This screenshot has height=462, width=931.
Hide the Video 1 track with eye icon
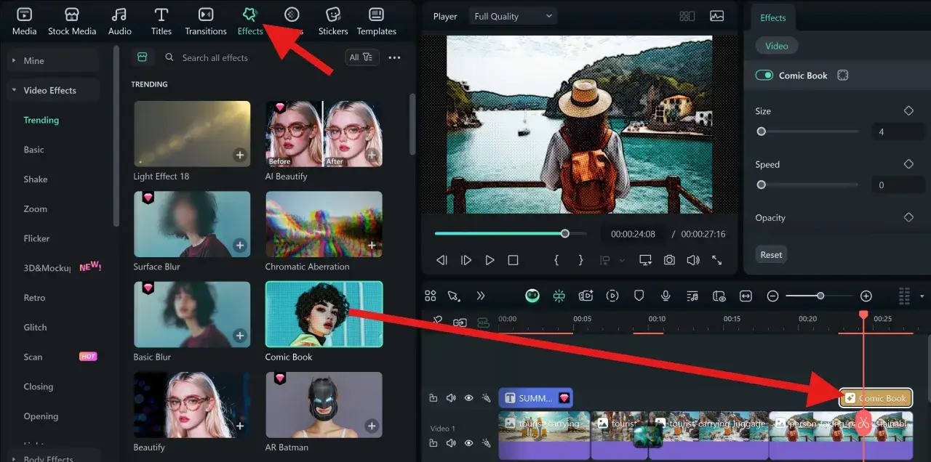(x=468, y=443)
